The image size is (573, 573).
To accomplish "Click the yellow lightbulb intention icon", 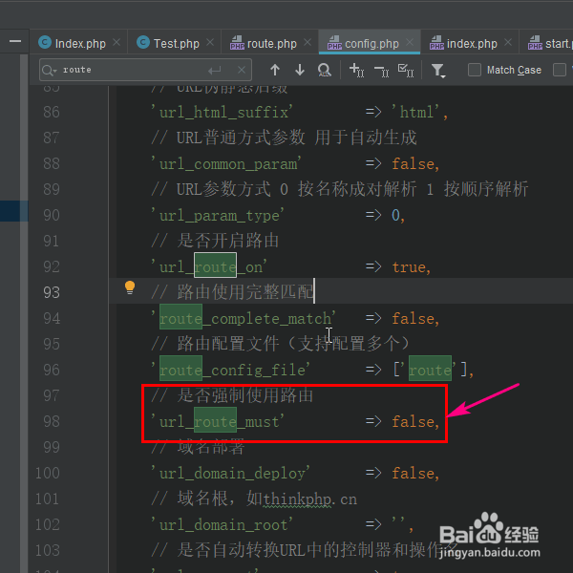I will 130,287.
